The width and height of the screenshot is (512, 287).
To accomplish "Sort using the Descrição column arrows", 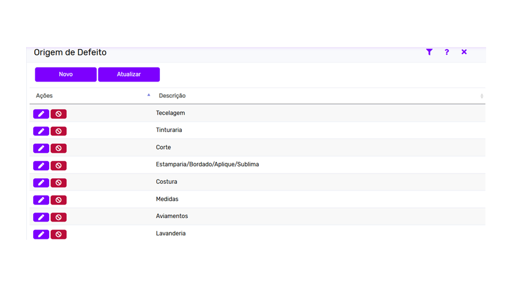I will tap(482, 96).
